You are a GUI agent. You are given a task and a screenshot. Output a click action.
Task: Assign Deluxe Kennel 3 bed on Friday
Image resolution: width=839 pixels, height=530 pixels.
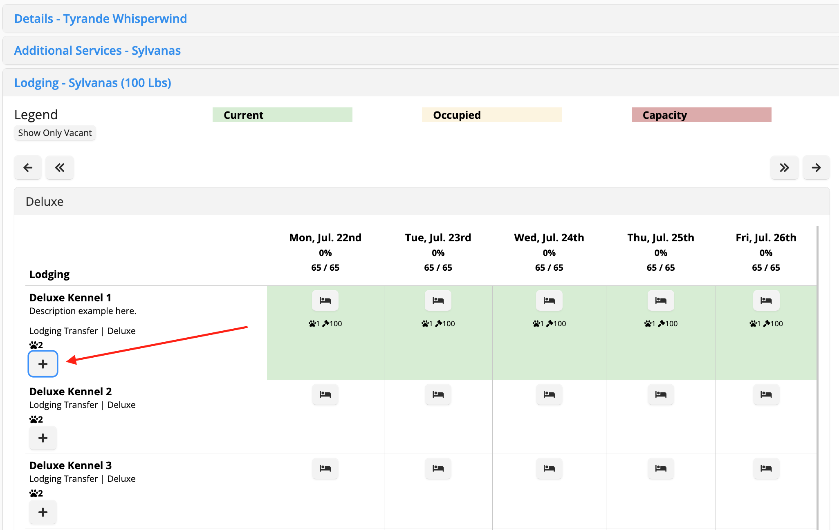point(766,468)
